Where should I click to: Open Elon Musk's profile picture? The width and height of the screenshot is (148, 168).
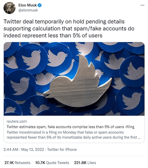(x=10, y=8)
